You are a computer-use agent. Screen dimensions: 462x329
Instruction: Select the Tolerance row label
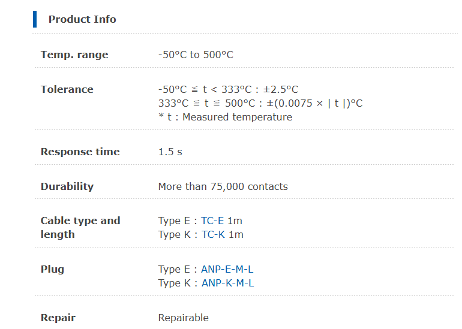(67, 89)
